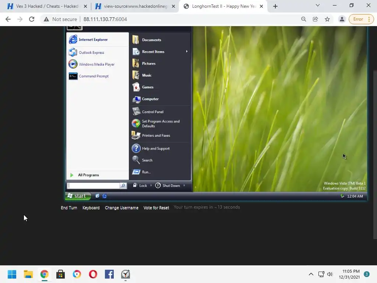
Task: Open a new browser tab
Action: [x=275, y=6]
